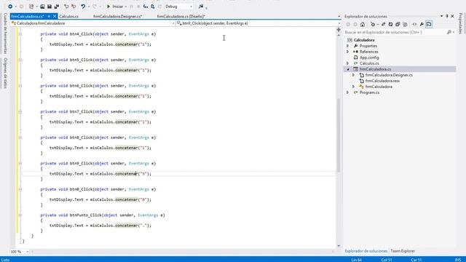Select App.config in Solution Explorer
The image size is (466, 262).
[369, 57]
